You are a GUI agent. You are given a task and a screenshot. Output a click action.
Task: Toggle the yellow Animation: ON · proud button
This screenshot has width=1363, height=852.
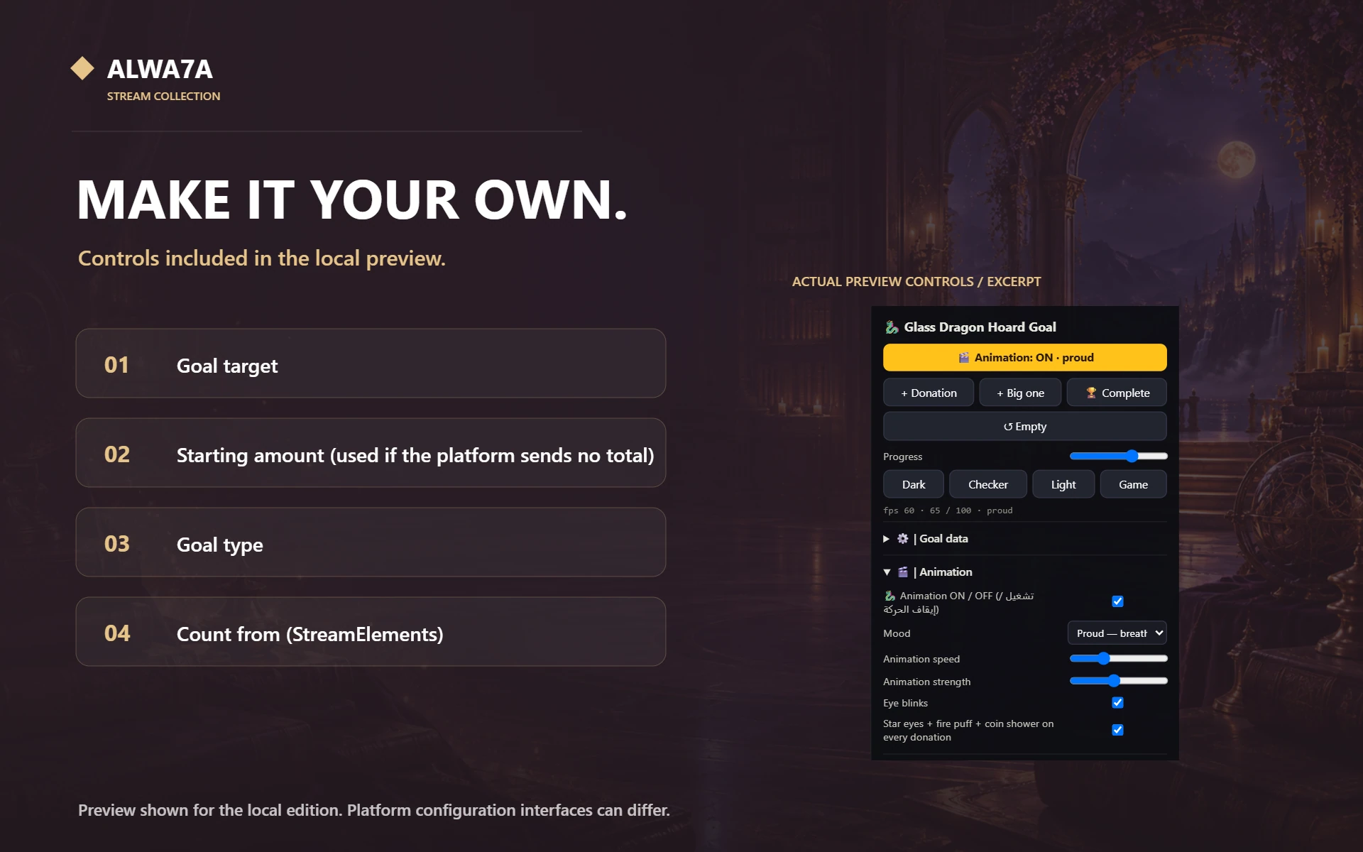(1024, 358)
